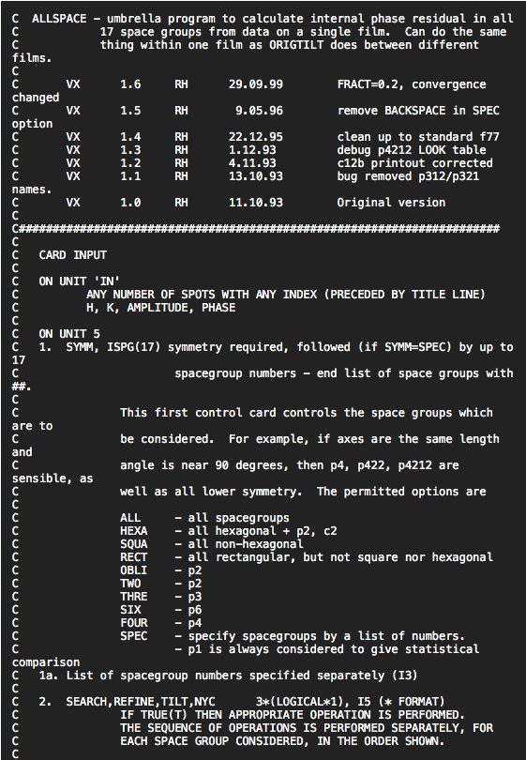Click 'SEARCH,REFINE,TILT,NYC' text
The height and width of the screenshot is (760, 526).
[141, 702]
